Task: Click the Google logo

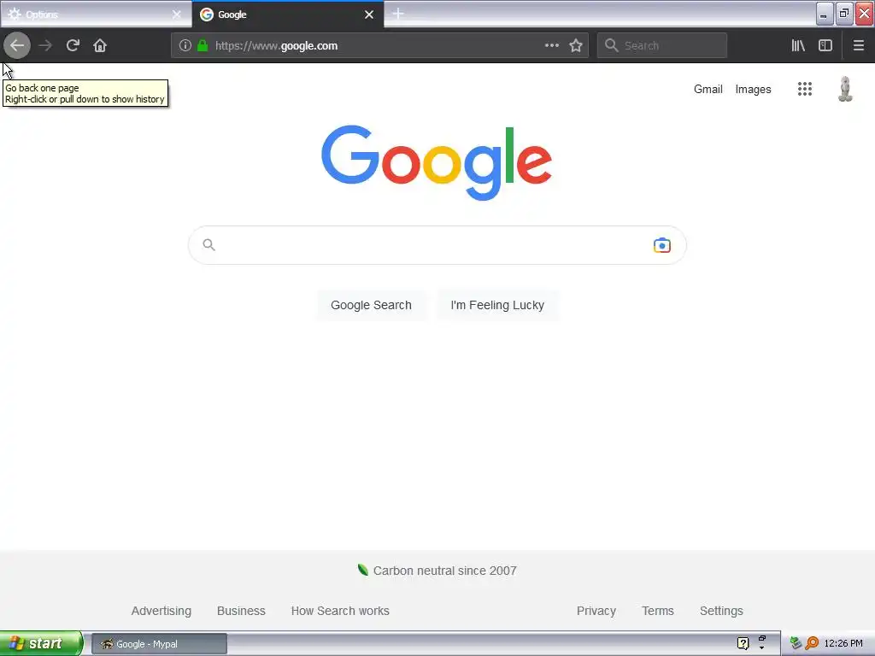Action: (437, 162)
